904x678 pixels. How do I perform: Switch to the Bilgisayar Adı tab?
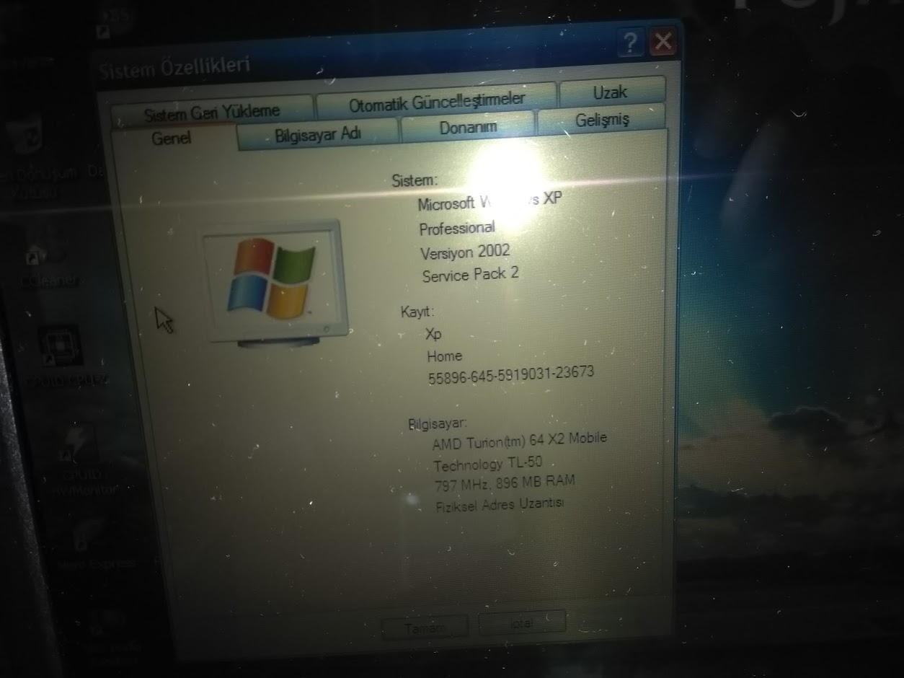pyautogui.click(x=318, y=134)
